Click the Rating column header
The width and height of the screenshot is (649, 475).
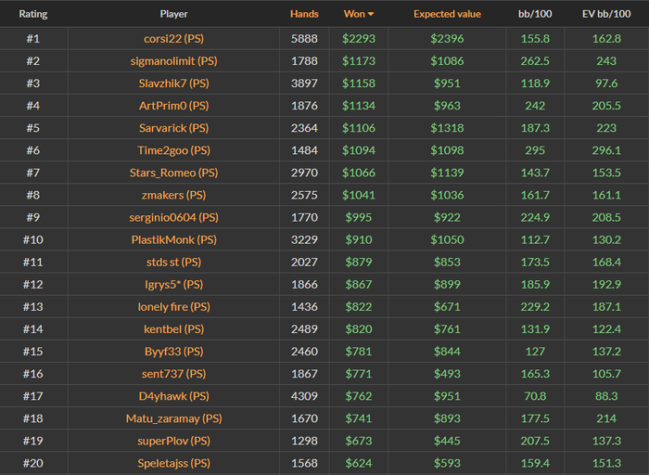click(33, 14)
